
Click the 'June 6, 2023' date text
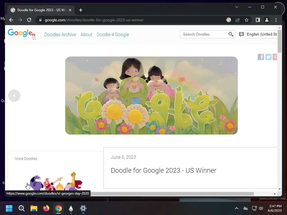click(x=123, y=157)
